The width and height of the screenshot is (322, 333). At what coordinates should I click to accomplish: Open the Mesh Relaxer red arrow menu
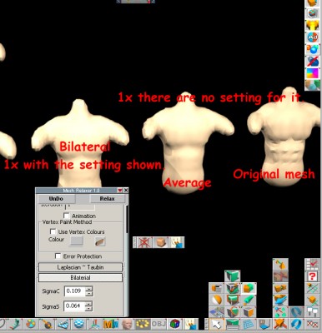tap(120, 191)
